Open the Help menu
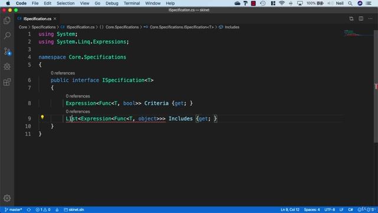Viewport: 378px width, 213px height. (170, 3)
